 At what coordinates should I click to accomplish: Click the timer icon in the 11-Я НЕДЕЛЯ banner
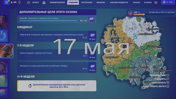click(30, 86)
